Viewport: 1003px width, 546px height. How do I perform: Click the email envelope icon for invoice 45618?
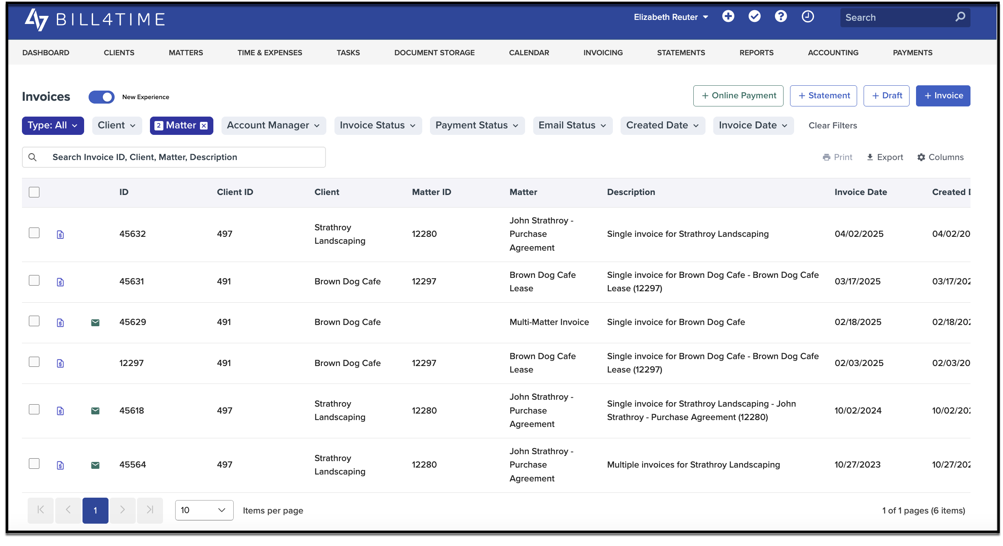click(x=95, y=411)
